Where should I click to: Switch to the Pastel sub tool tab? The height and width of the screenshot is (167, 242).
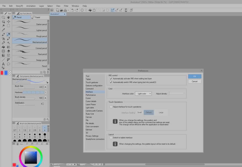[x=40, y=17]
